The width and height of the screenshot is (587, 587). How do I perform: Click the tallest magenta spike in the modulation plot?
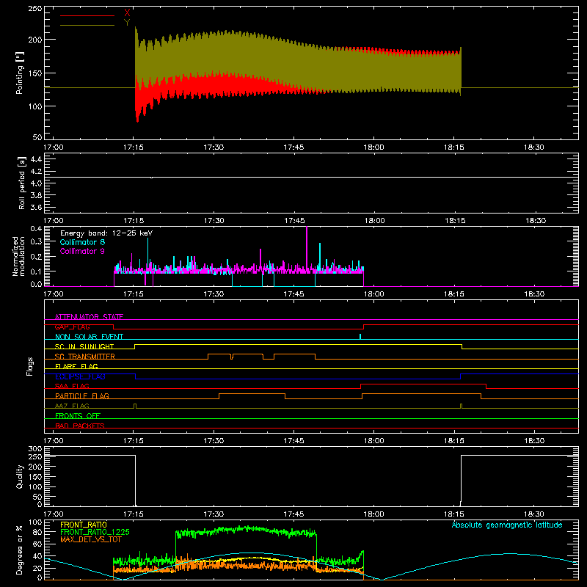coord(307,249)
